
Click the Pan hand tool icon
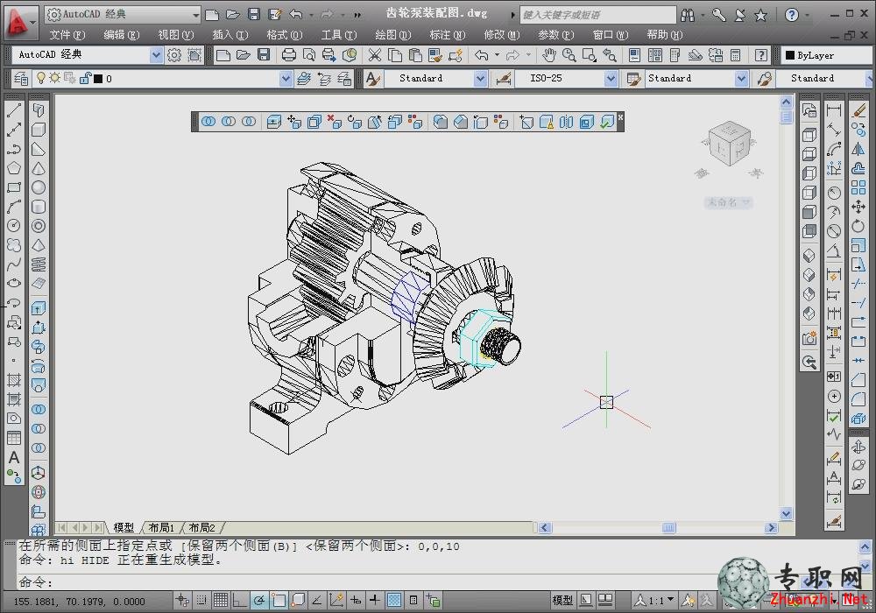[x=549, y=54]
